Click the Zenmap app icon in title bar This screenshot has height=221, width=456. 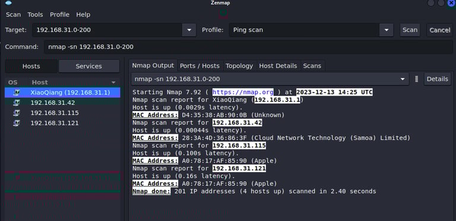click(9, 3)
